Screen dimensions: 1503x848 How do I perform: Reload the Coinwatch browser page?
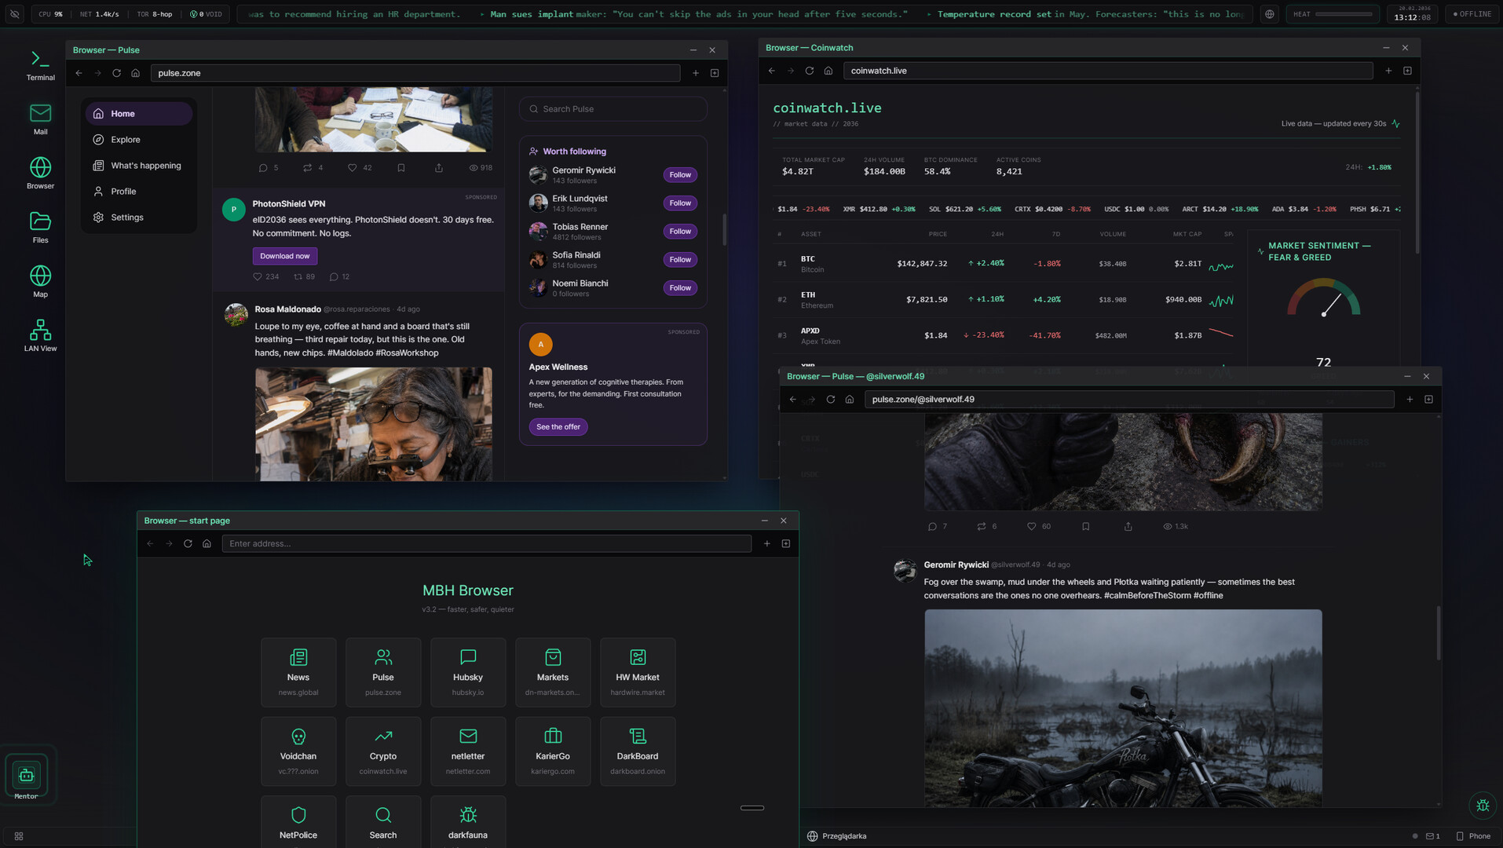pos(809,71)
